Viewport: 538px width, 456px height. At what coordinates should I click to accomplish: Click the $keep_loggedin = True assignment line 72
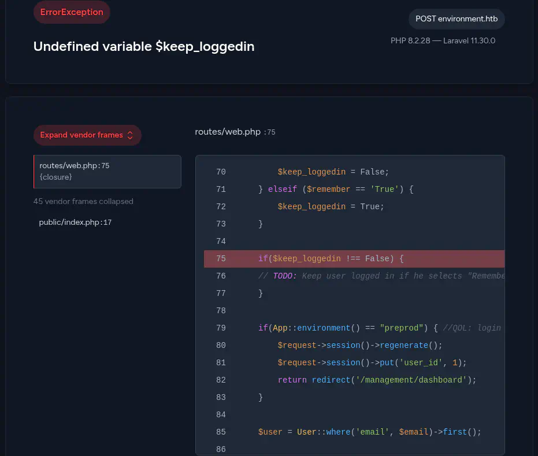pyautogui.click(x=331, y=206)
